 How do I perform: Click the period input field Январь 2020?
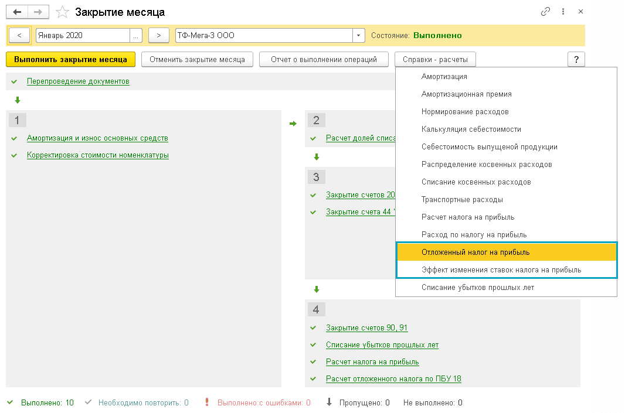82,35
